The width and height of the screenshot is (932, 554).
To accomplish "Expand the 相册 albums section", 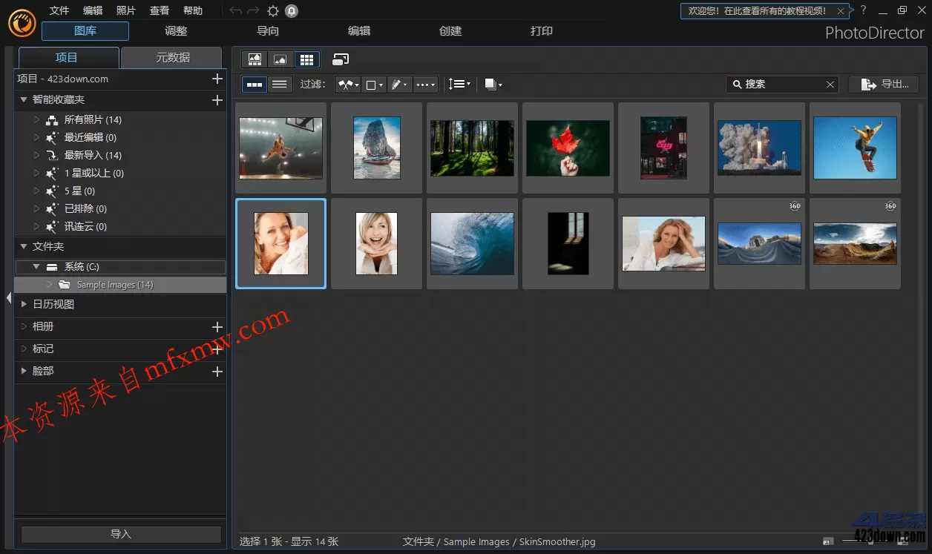I will (x=24, y=326).
